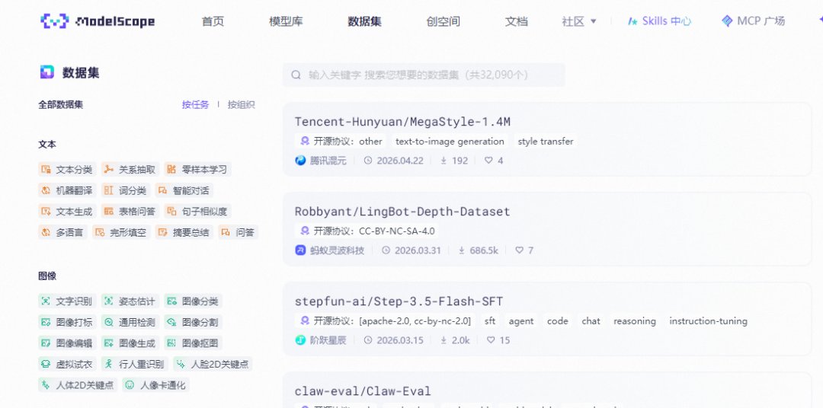The image size is (823, 408).
Task: Click the 腾讯混元 organization avatar
Action: [300, 161]
